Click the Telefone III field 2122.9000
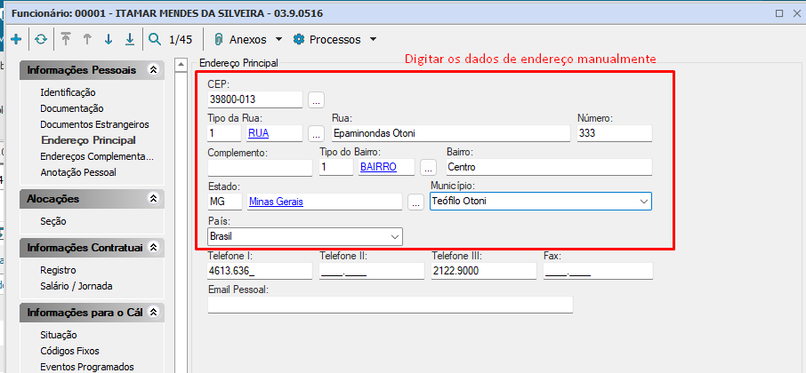This screenshot has height=373, width=806. [x=484, y=271]
